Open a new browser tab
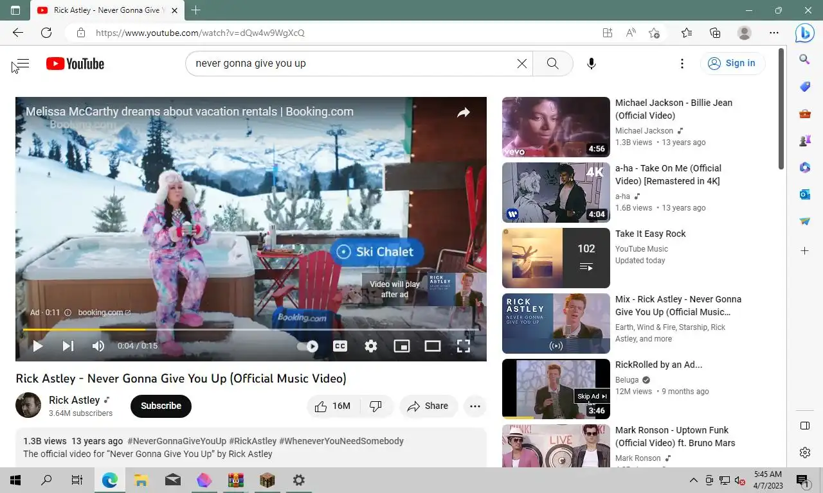Screen dimensions: 823x493 (x=196, y=10)
